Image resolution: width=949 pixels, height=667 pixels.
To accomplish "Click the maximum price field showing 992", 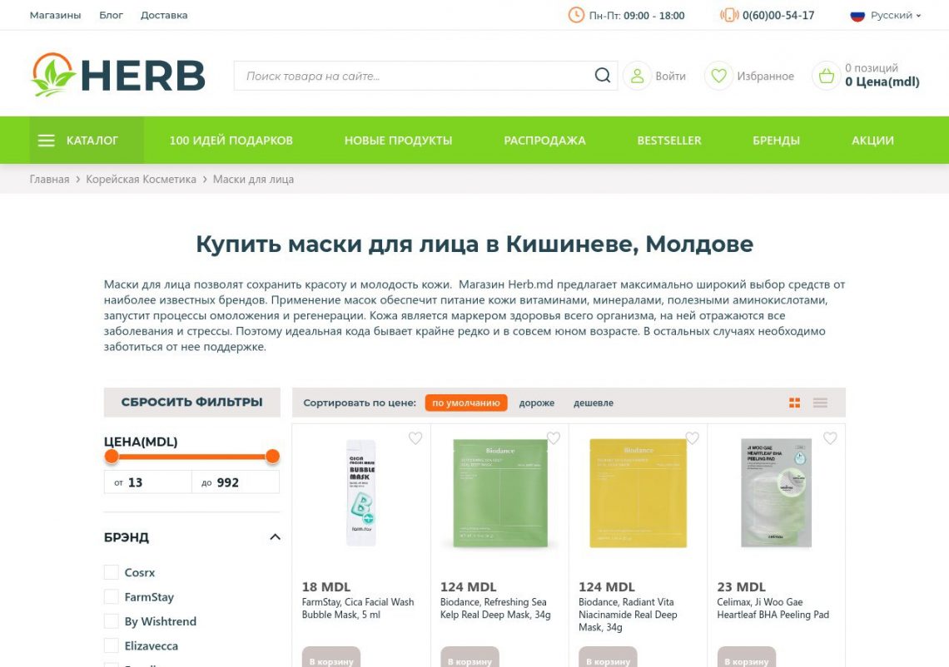I will 236,482.
